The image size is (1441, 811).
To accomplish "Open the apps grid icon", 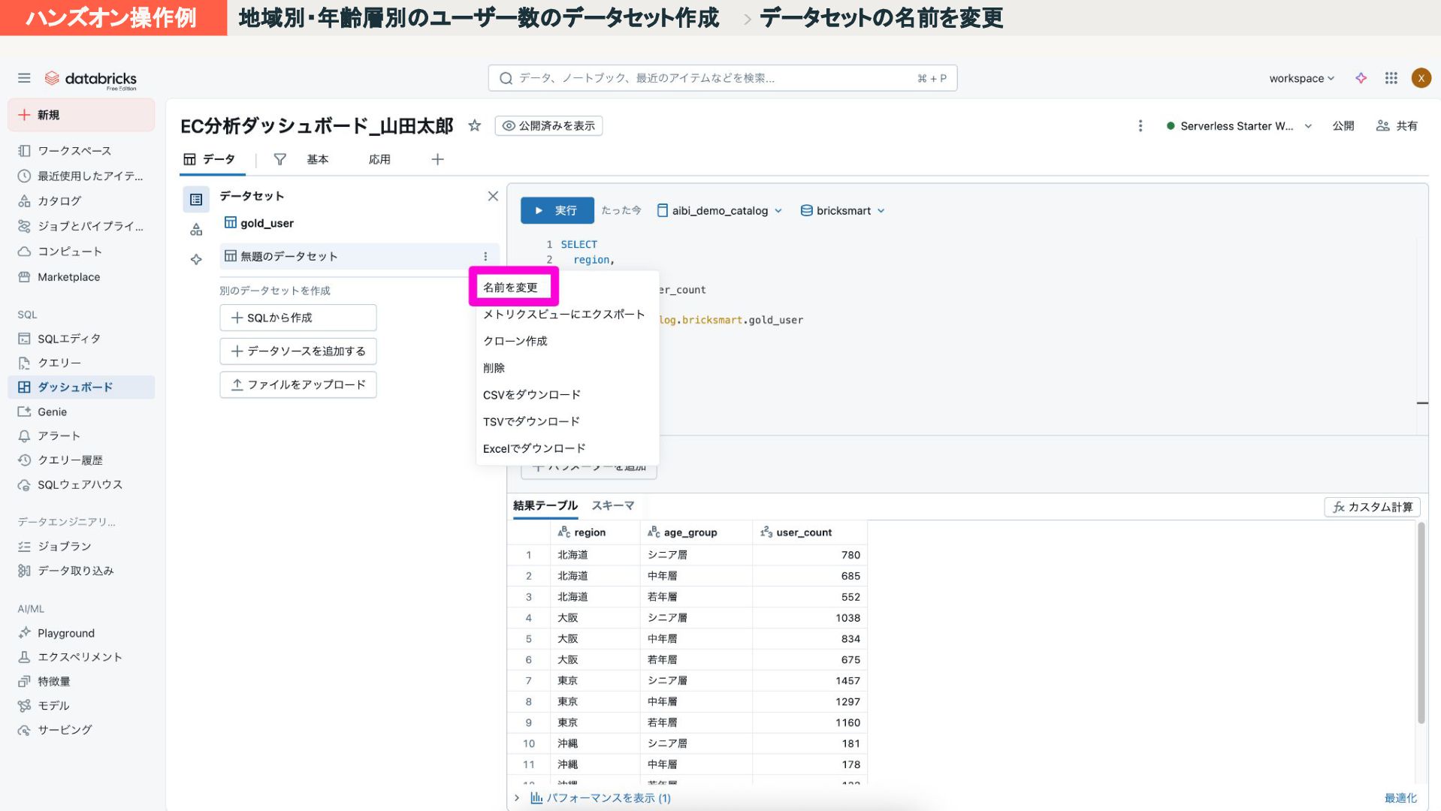I will click(x=1391, y=78).
